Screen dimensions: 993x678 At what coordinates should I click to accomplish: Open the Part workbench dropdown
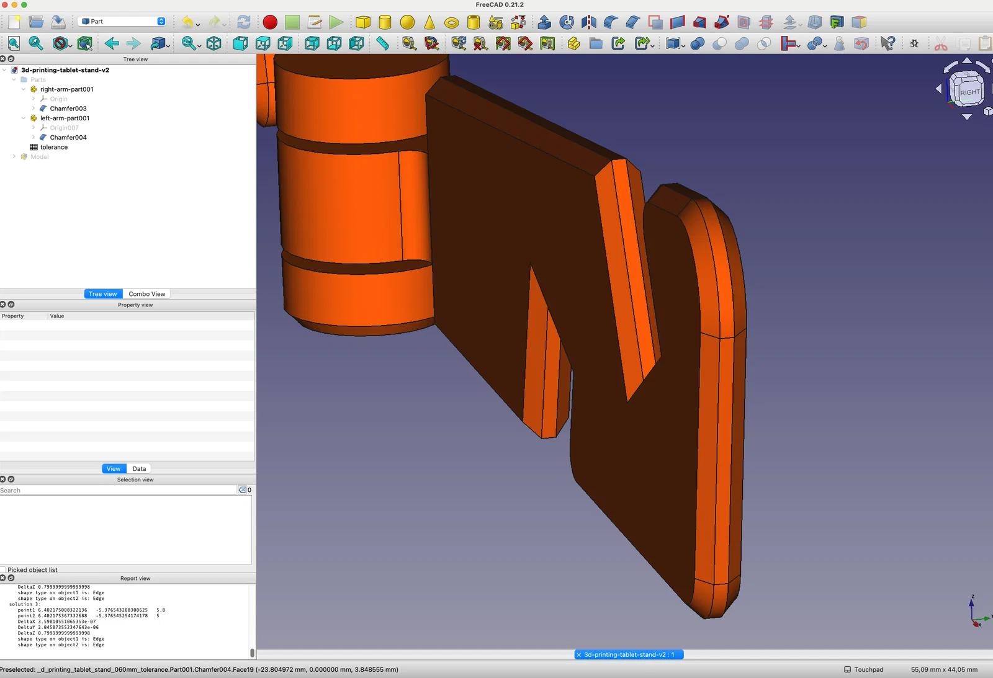tap(123, 21)
